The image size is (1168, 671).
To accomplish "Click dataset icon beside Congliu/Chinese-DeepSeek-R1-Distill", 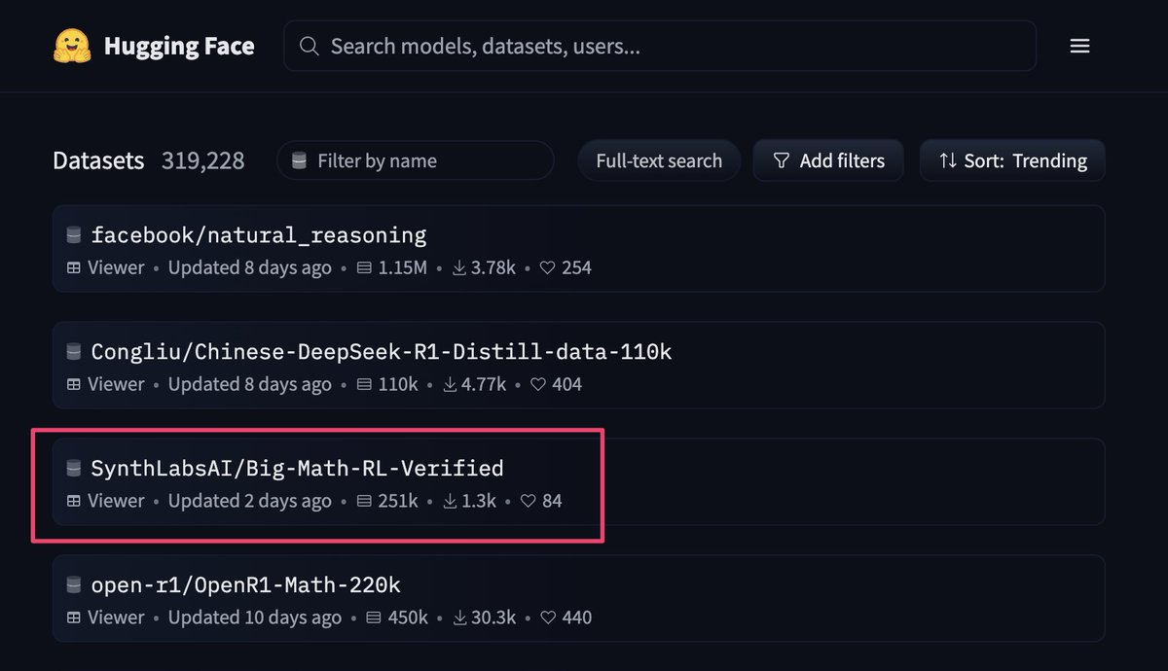I will pos(73,351).
